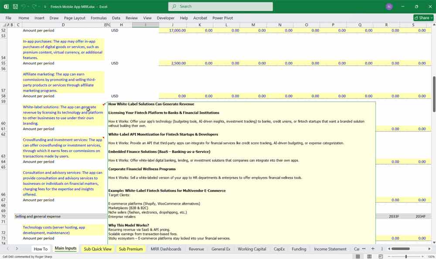The image size is (436, 259).
Task: Open the Formulas ribbon tab
Action: pos(99,18)
